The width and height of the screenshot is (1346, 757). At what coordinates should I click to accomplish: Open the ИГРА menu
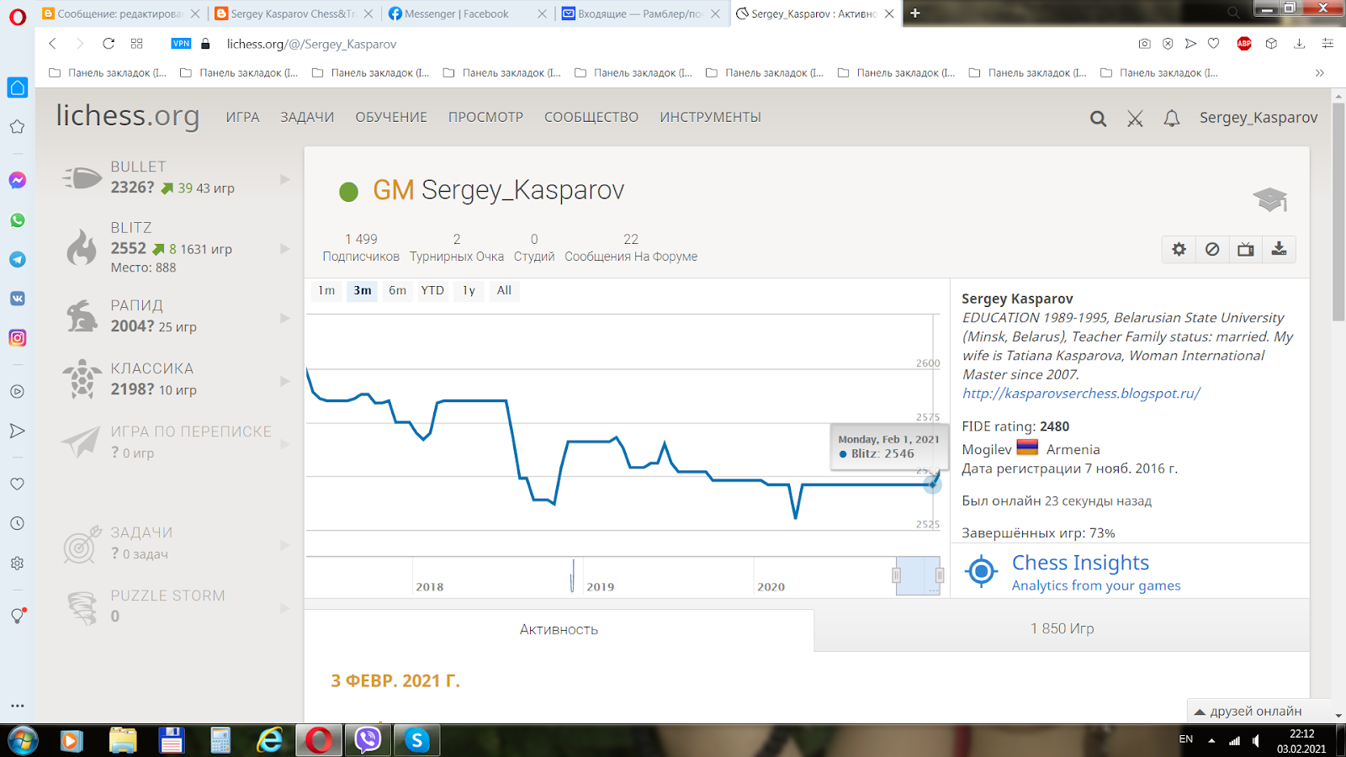point(242,117)
